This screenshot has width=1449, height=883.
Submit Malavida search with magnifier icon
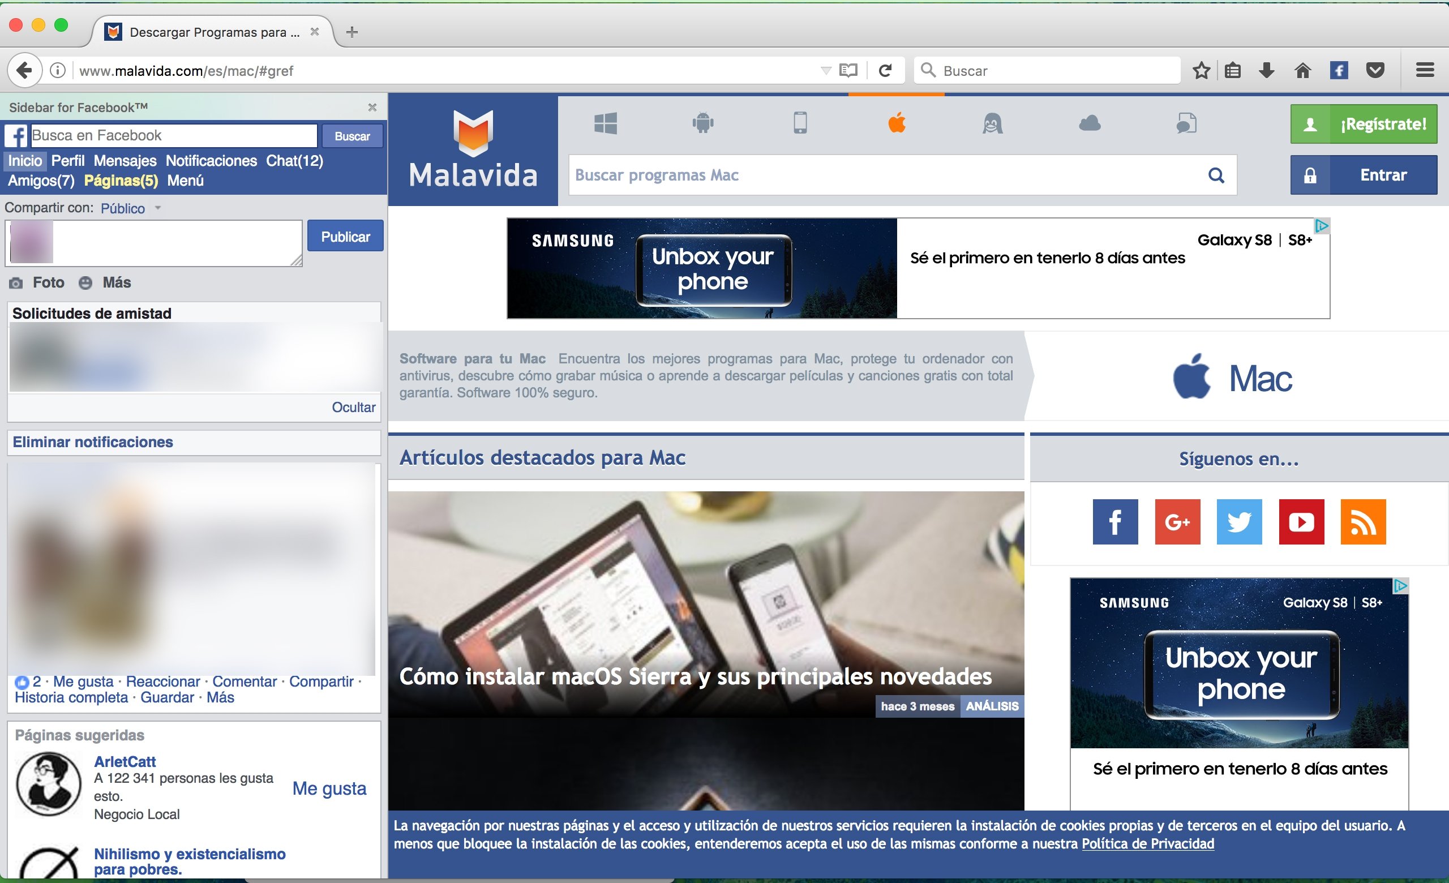[x=1216, y=175]
